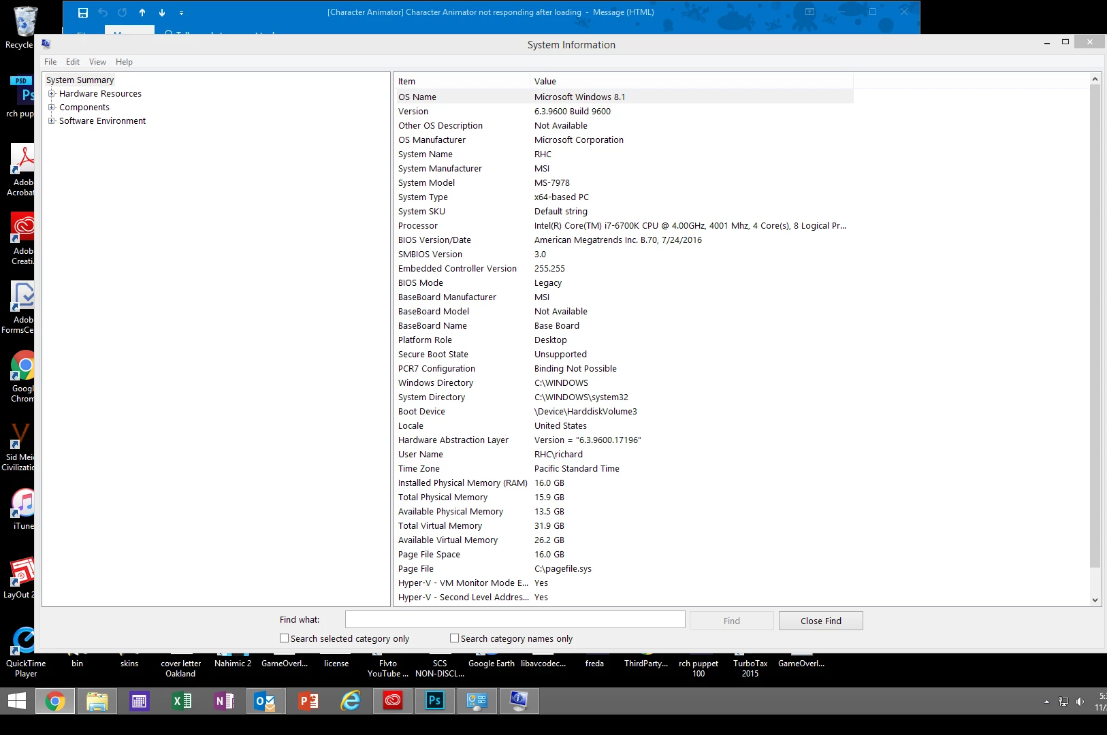Select the Time Zone row
Image resolution: width=1107 pixels, height=735 pixels.
pos(624,469)
